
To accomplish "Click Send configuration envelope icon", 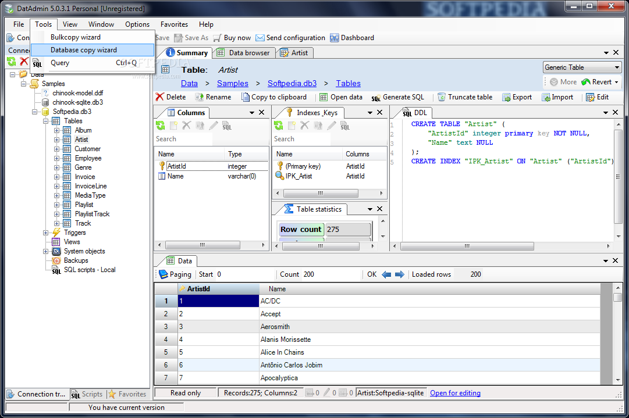I will click(260, 38).
